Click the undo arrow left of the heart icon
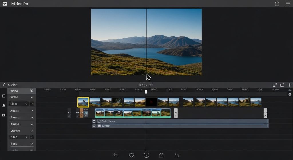The image size is (293, 160). pyautogui.click(x=116, y=155)
